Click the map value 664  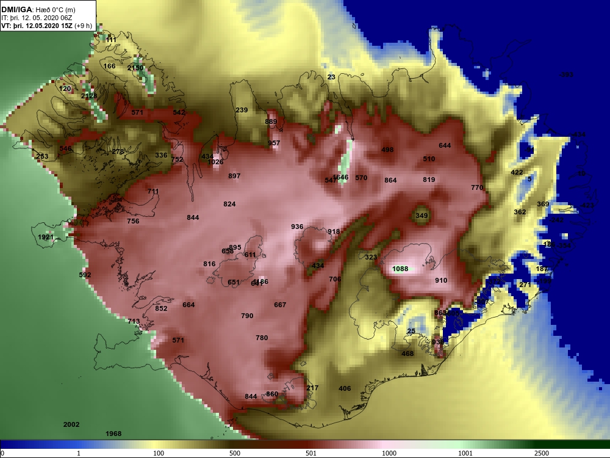[188, 305]
